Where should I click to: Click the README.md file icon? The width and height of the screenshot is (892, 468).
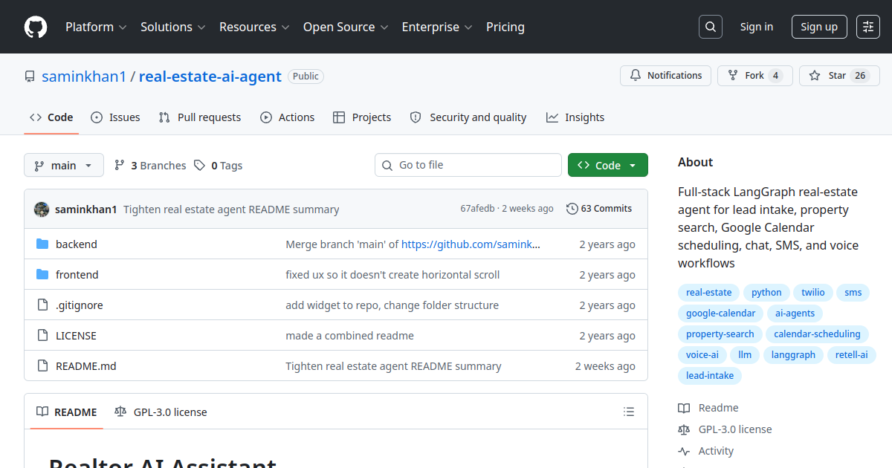pos(42,365)
